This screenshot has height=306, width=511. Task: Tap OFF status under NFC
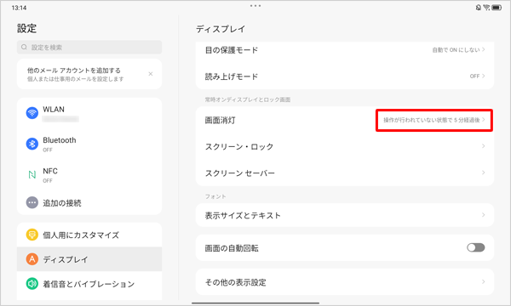pyautogui.click(x=48, y=181)
